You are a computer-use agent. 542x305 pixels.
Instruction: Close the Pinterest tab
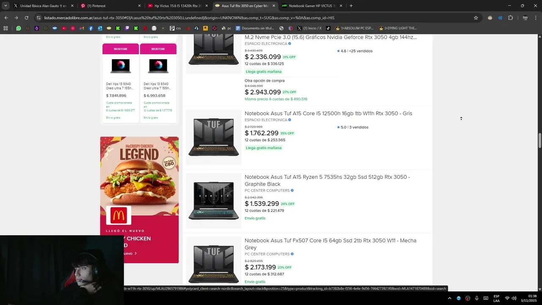pos(139,6)
